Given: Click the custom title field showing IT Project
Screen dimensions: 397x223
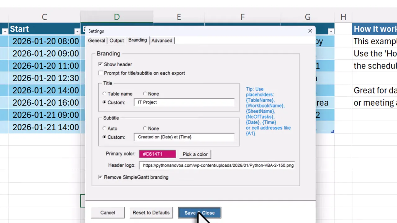Looking at the screenshot, I should [x=184, y=102].
